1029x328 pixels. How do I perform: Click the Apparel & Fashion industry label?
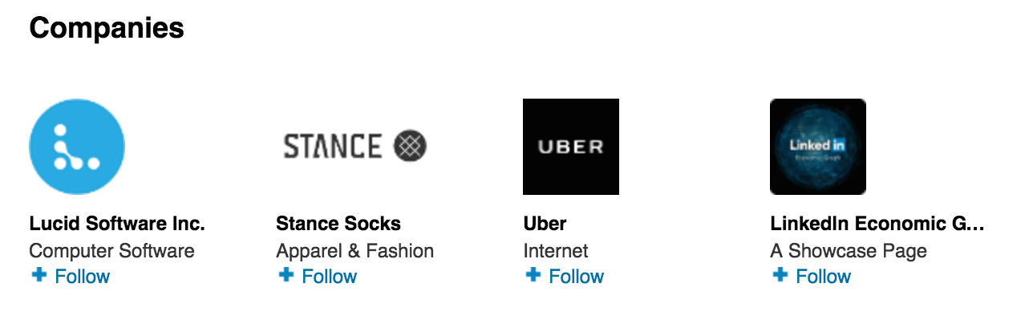(354, 250)
